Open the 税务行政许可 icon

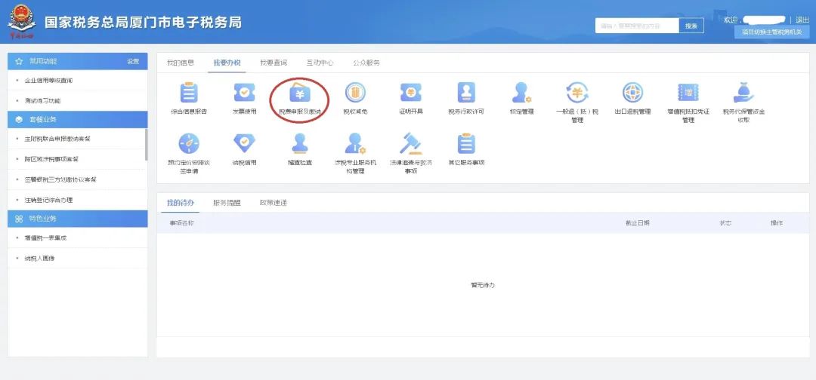(x=466, y=93)
